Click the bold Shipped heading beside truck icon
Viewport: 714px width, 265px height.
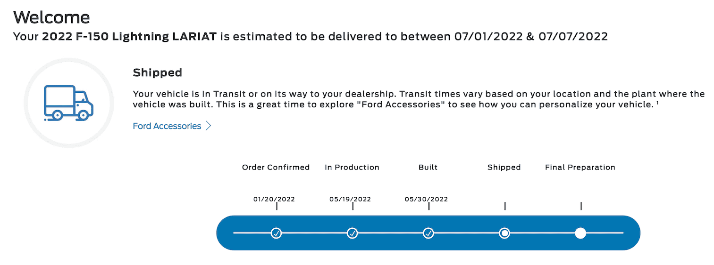click(157, 72)
